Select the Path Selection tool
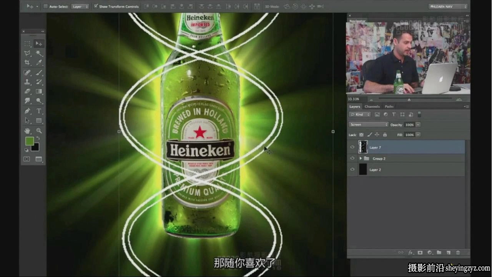Image resolution: width=492 pixels, height=277 pixels. coord(27,120)
